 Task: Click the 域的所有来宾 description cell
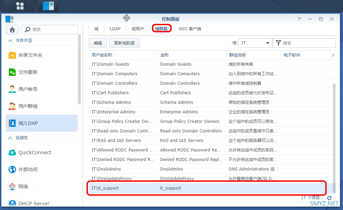click(241, 64)
